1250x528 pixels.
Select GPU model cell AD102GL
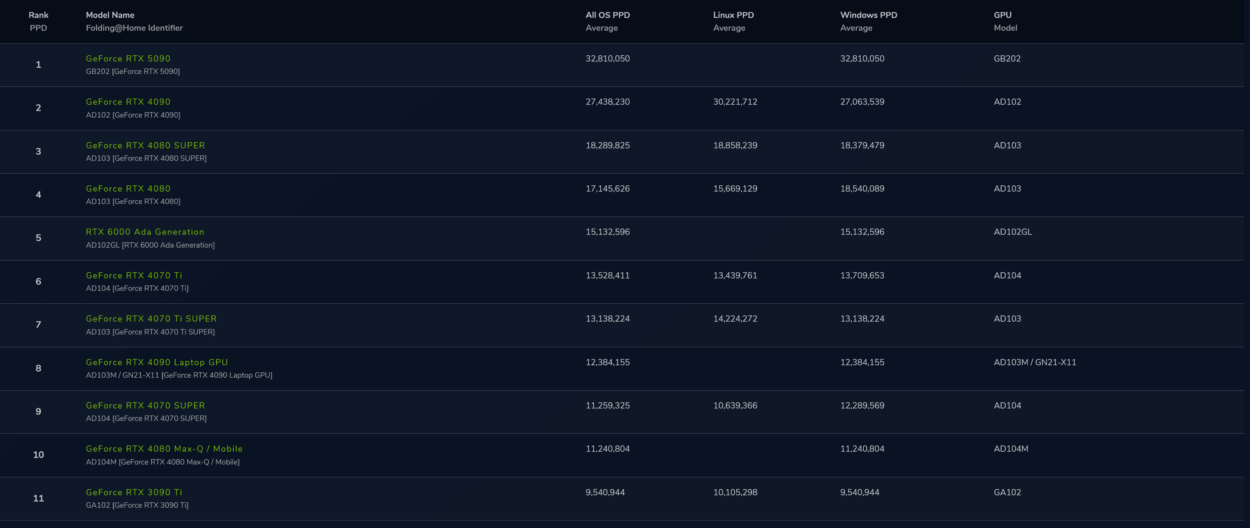click(x=1013, y=232)
